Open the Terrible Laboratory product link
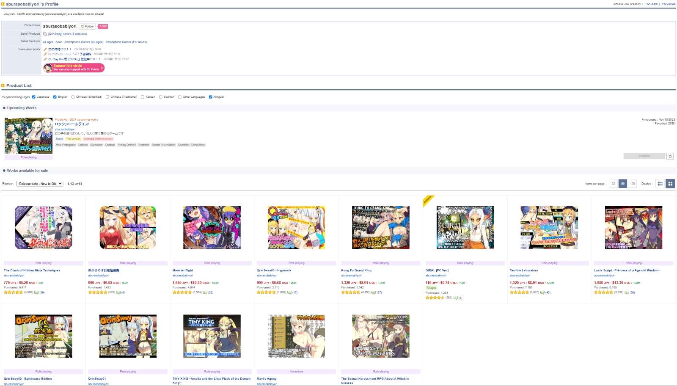 524,270
